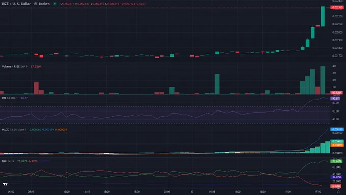
Task: Click the orange 0.000059 signal axis badge
Action: 337,145
